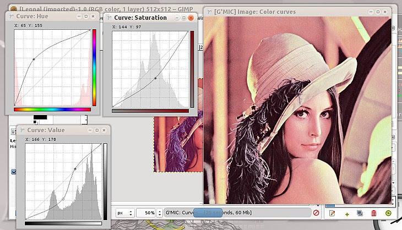Maximize the G'MIC Color curves window
The image size is (402, 230).
click(x=378, y=12)
